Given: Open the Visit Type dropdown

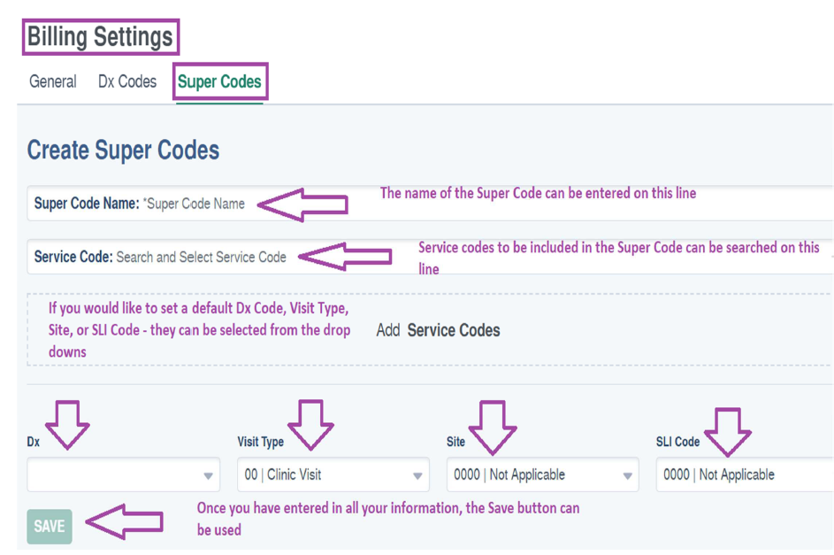Looking at the screenshot, I should point(333,474).
